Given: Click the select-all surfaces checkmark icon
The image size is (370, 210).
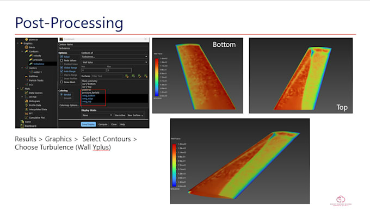Looking at the screenshot, I should tap(140, 76).
